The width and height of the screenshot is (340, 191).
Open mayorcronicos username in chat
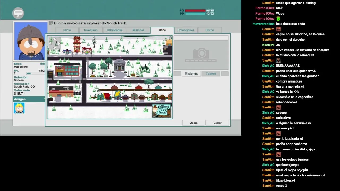point(263,24)
